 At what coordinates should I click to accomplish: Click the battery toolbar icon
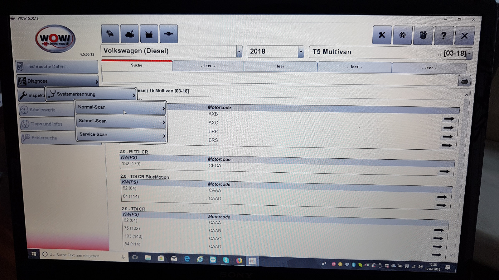tap(149, 34)
